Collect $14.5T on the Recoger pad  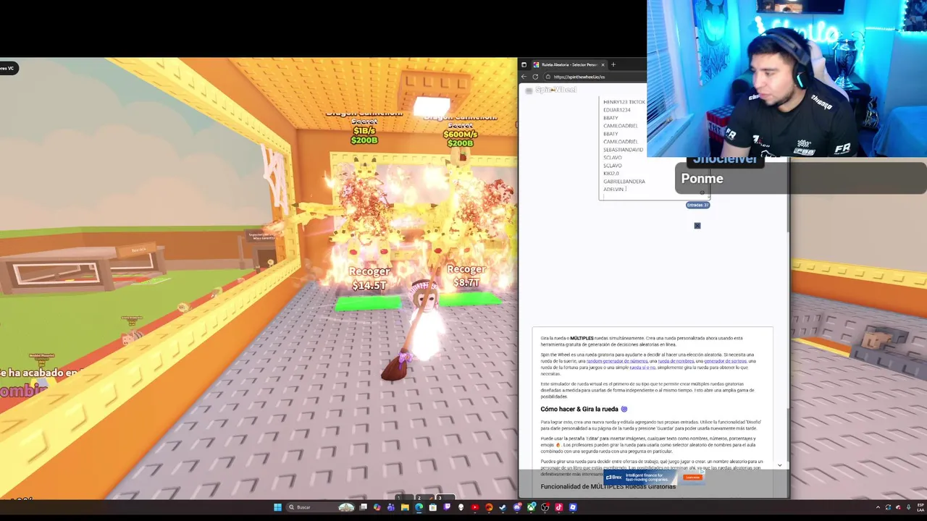369,304
